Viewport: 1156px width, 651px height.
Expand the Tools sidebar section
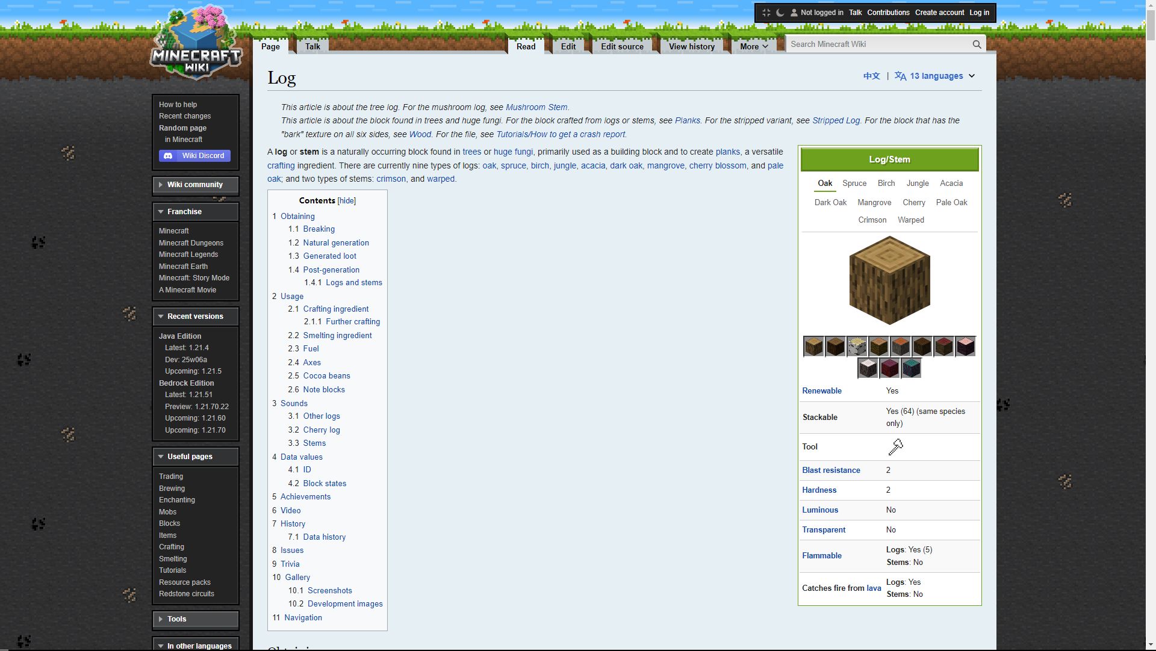pyautogui.click(x=196, y=619)
